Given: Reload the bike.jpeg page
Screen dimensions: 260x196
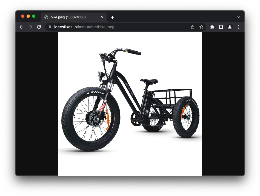Looking at the screenshot, I should click(39, 27).
